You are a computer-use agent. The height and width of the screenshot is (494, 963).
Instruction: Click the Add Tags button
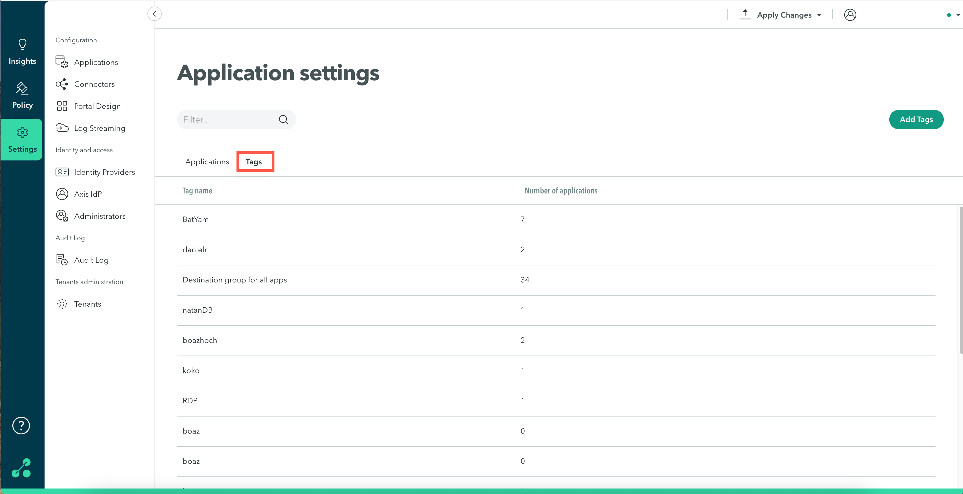click(x=916, y=120)
